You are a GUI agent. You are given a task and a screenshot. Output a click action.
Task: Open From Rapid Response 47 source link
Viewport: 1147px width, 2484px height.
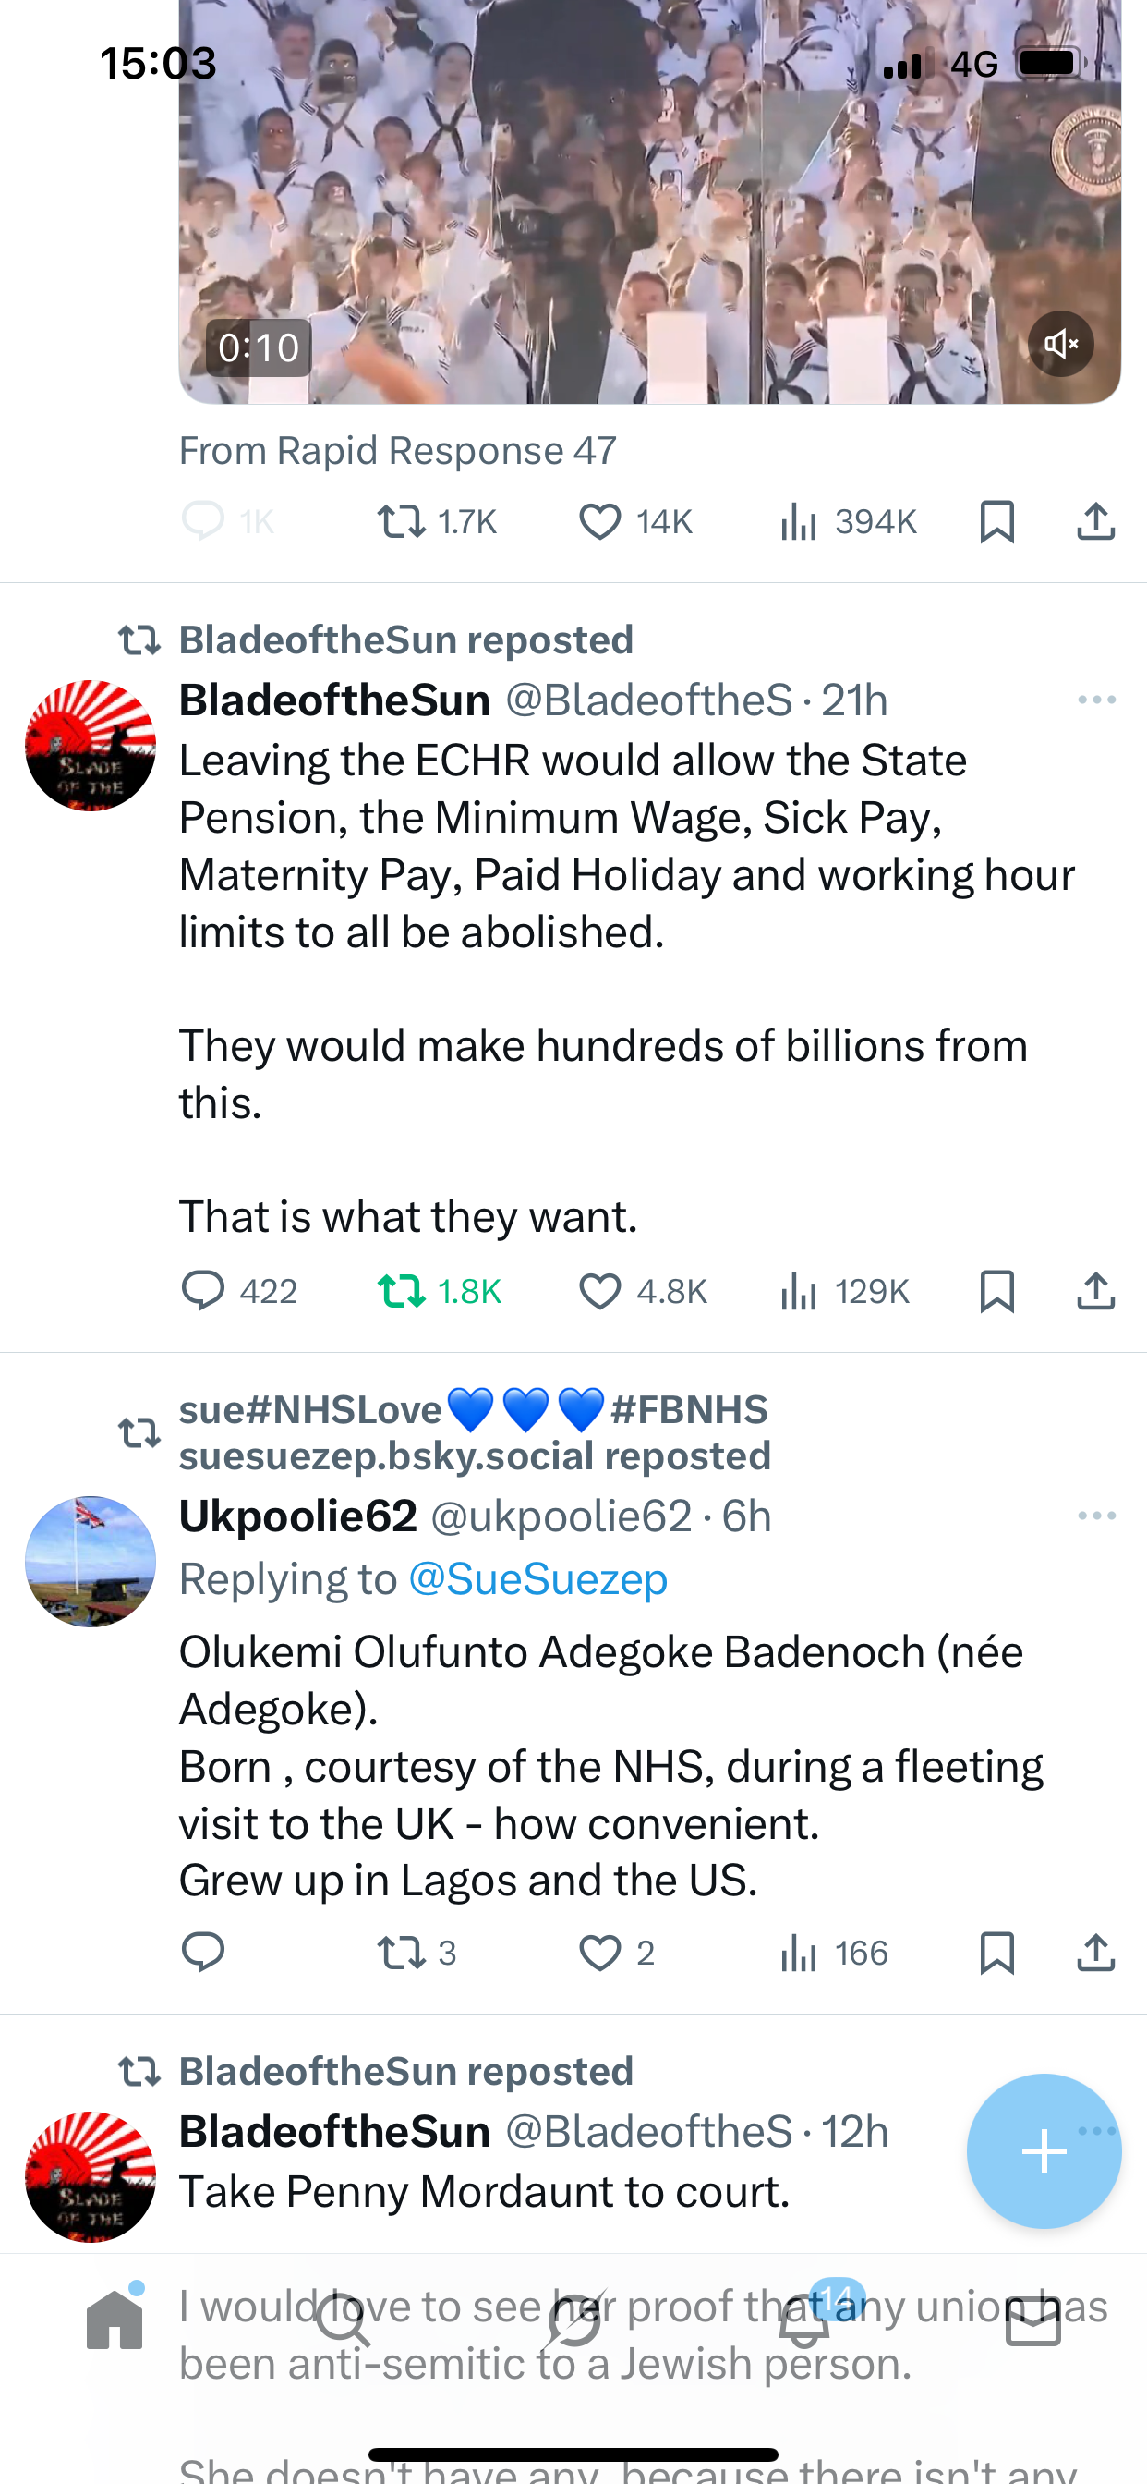point(397,450)
